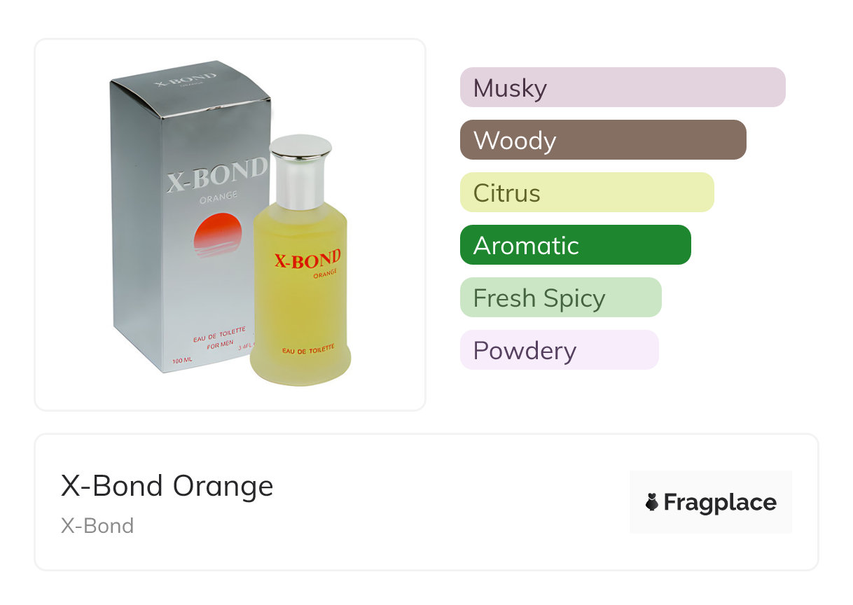Click the '100 ML' text on box

[183, 362]
